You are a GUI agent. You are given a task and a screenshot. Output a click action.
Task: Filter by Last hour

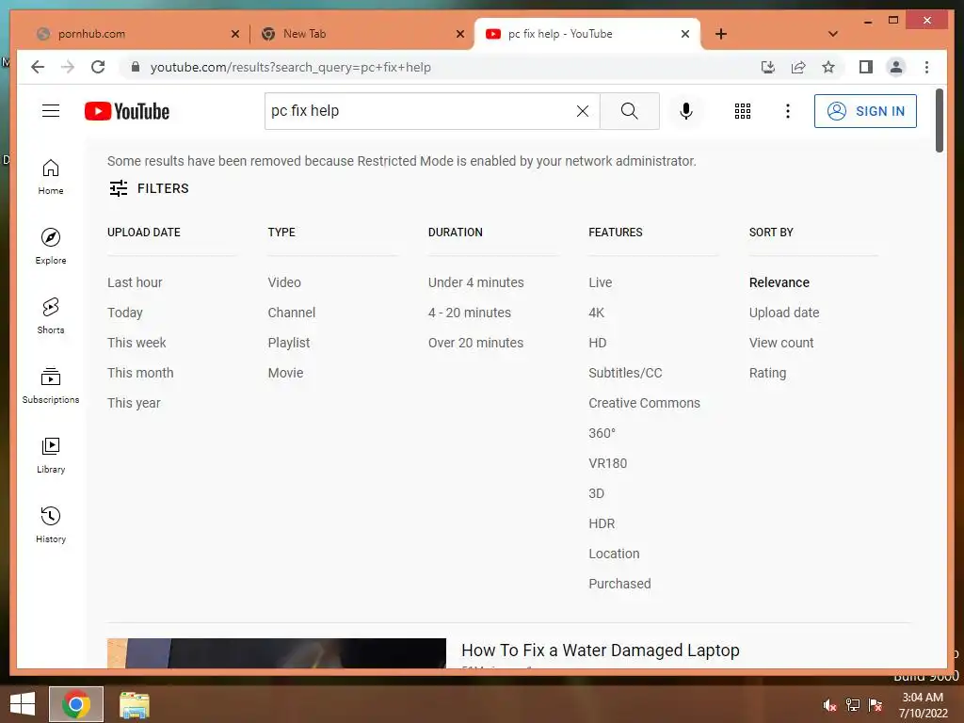click(x=135, y=282)
